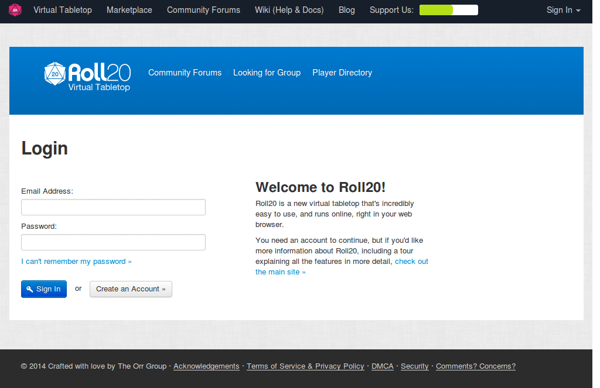Click I can't remember my password link
The width and height of the screenshot is (600, 388).
point(76,262)
